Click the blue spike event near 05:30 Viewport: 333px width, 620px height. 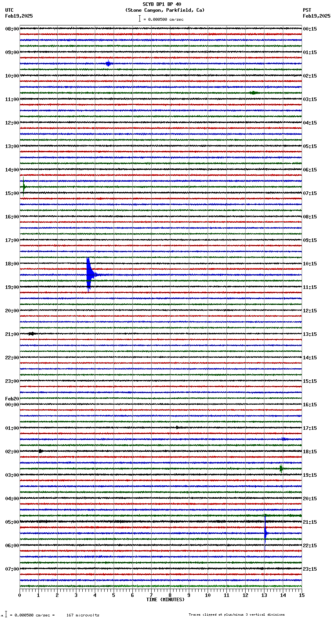pos(265,533)
